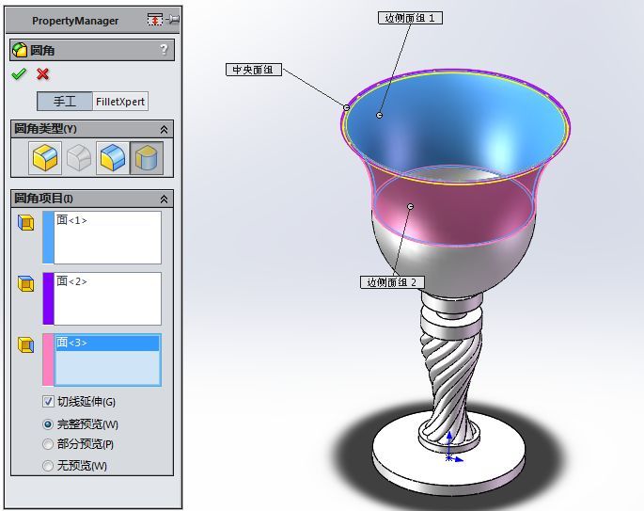Click the face selection icon beside 面<2>
Screen dimensions: 644x511
coord(26,284)
